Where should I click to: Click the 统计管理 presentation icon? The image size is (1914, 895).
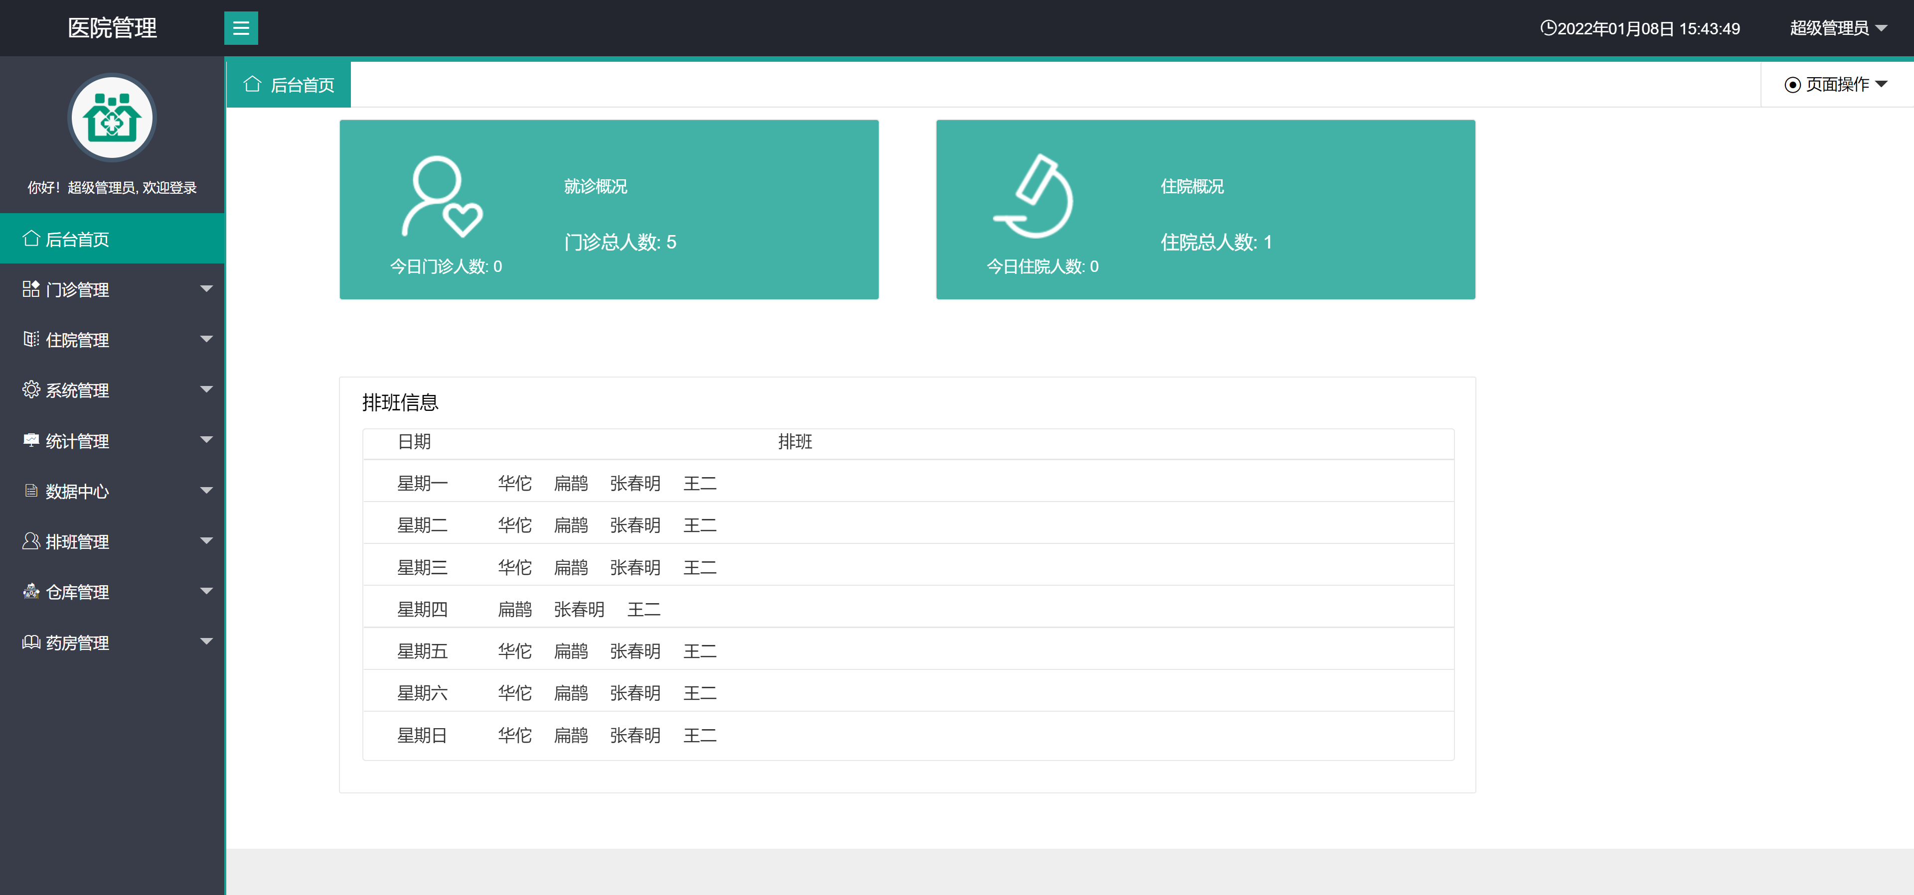pyautogui.click(x=31, y=440)
